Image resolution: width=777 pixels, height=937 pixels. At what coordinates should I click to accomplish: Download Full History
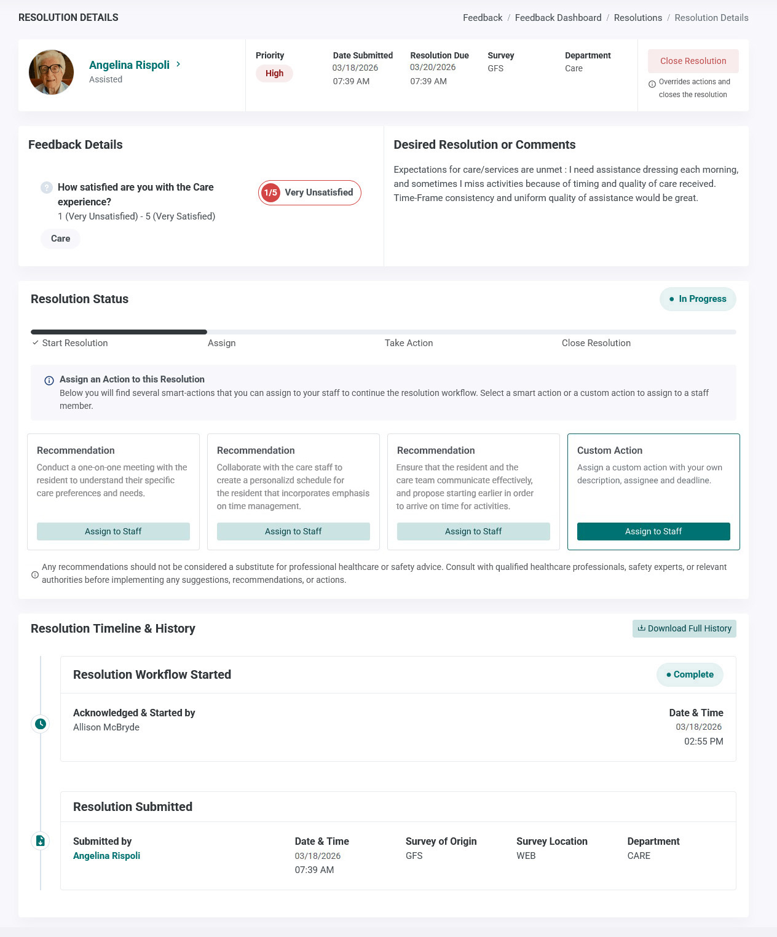pyautogui.click(x=684, y=628)
